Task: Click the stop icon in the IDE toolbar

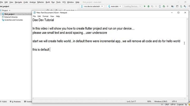Action: point(167,6)
